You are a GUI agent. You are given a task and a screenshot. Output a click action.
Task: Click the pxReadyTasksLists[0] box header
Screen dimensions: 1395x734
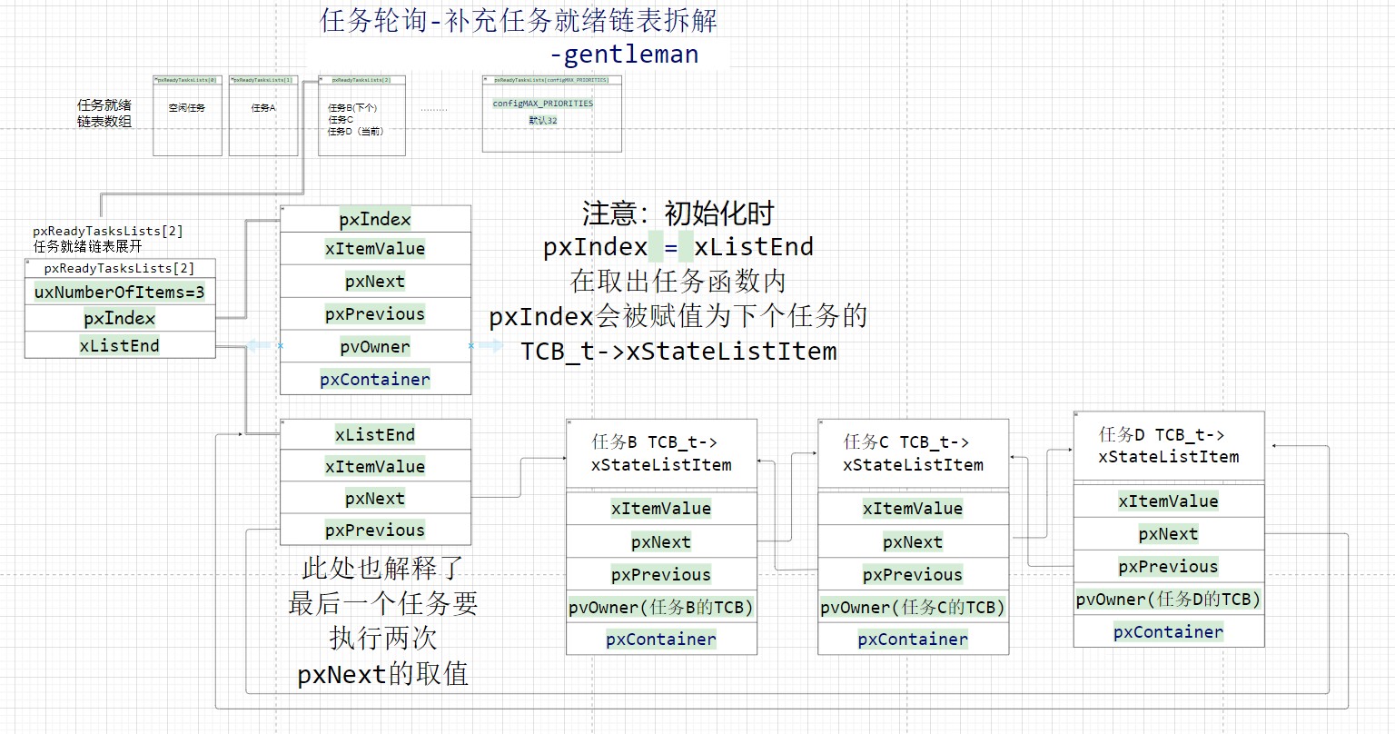(x=188, y=80)
